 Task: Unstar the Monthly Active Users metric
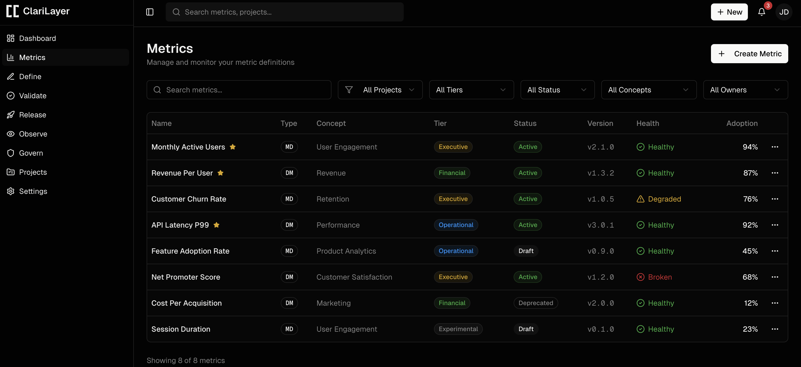pyautogui.click(x=233, y=147)
